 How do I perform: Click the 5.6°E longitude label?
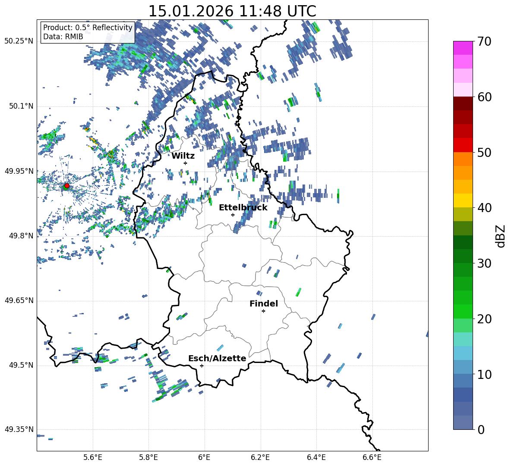[93, 457]
